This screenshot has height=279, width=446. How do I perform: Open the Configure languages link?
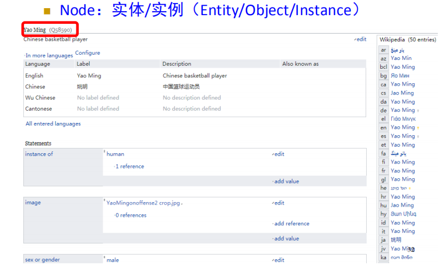(x=87, y=53)
